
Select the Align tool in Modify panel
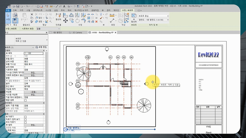point(65,15)
